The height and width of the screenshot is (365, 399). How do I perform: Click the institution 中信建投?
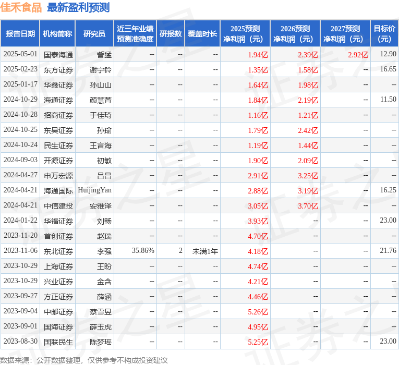pyautogui.click(x=58, y=206)
